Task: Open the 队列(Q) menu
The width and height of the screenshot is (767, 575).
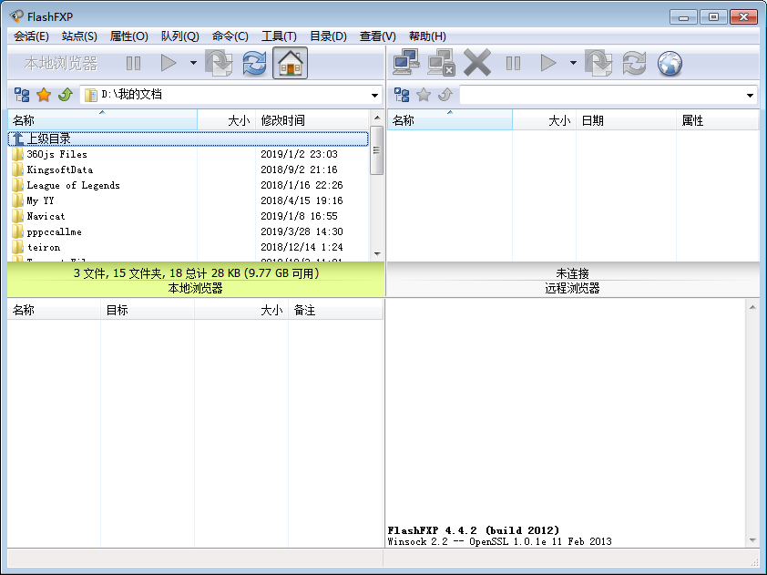Action: [180, 36]
